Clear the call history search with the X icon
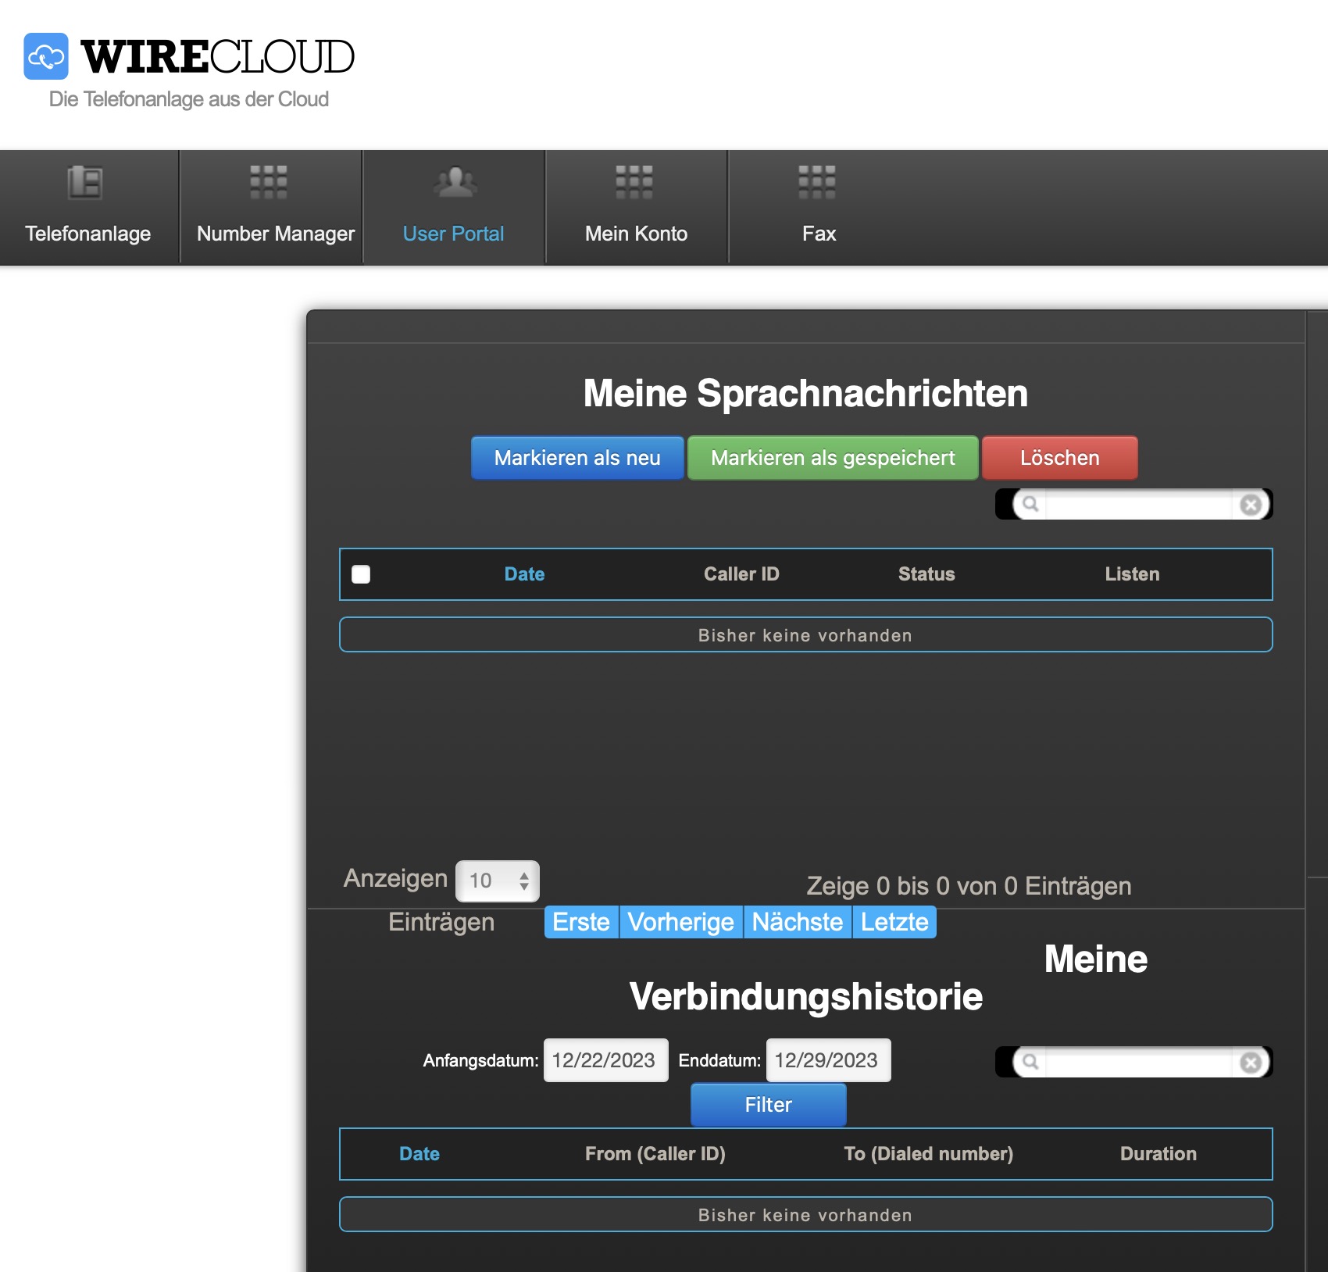Screen dimensions: 1328x1272 click(x=1251, y=1063)
